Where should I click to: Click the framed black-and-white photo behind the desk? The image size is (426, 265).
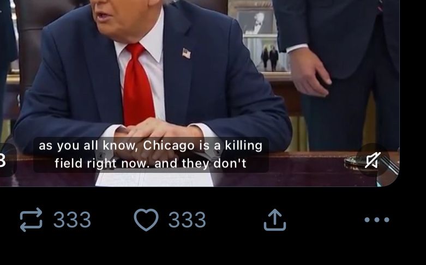pyautogui.click(x=255, y=23)
